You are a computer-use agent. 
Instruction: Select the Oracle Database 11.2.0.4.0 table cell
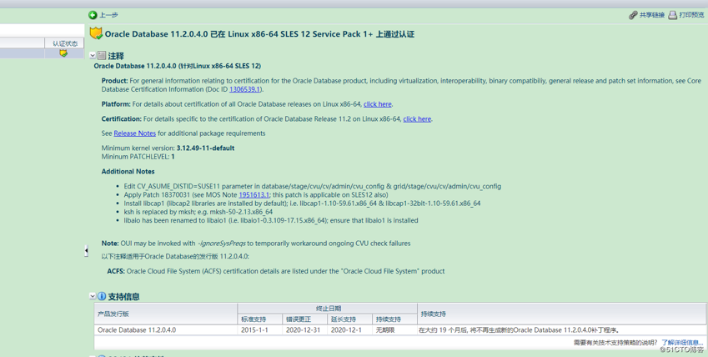coord(166,329)
